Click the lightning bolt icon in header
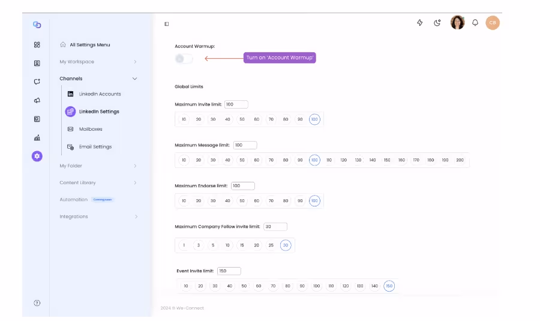Screen dimensions: 540x321 (x=419, y=23)
